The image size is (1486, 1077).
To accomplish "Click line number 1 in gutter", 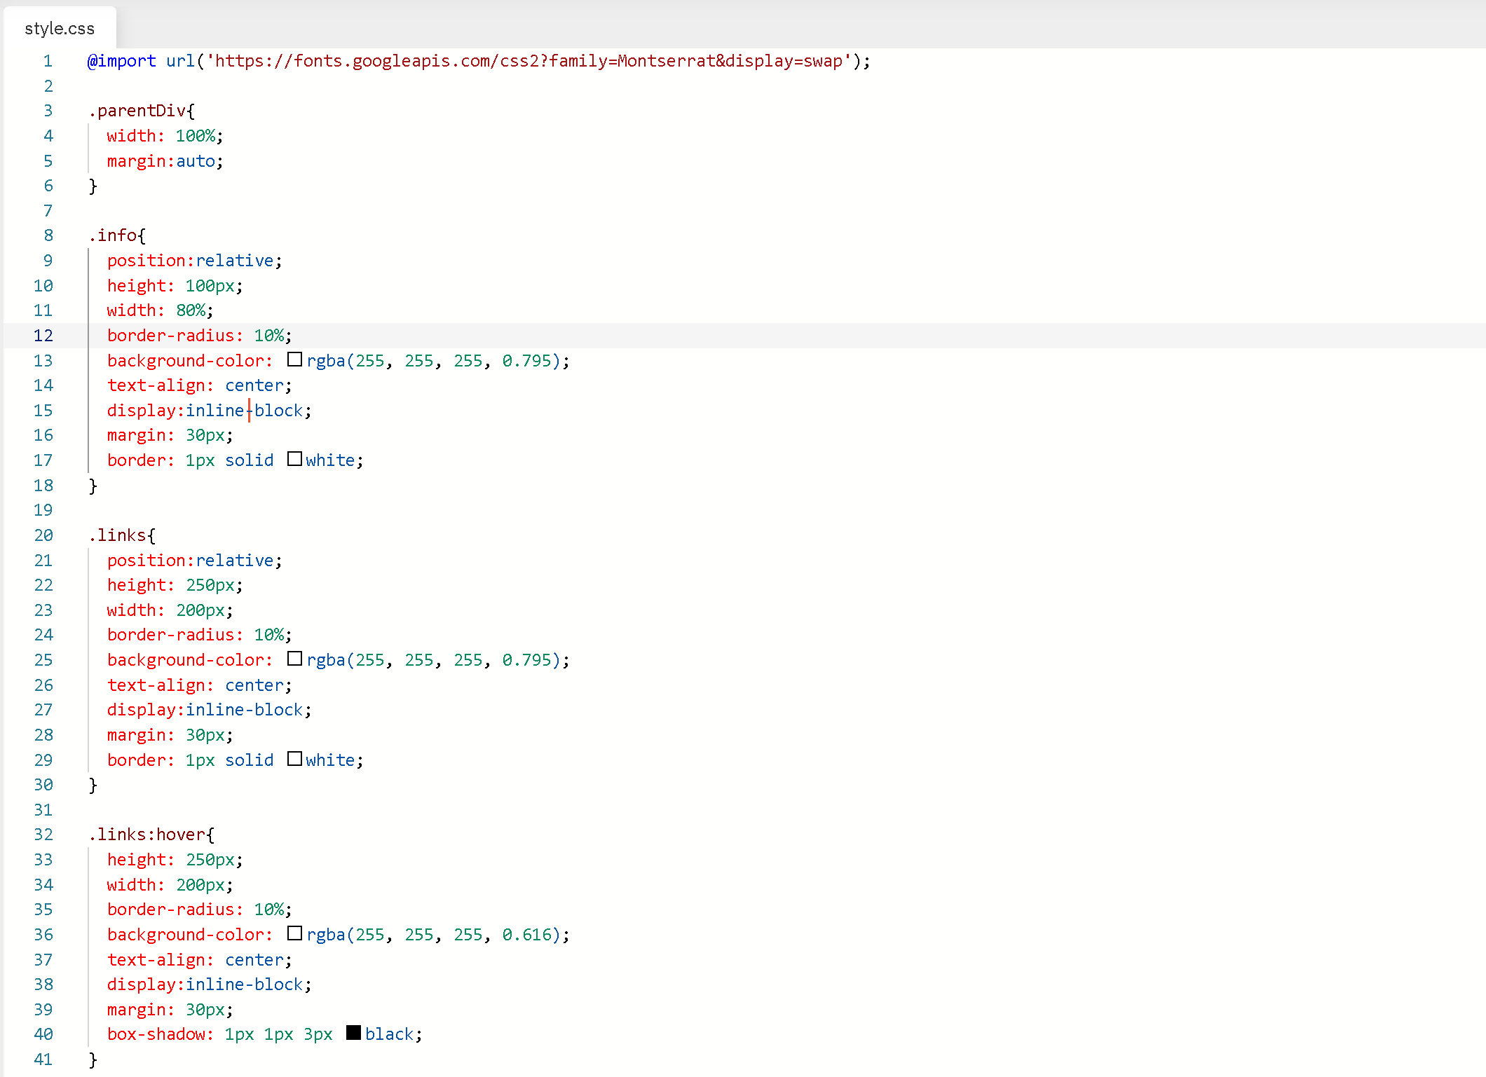I will click(48, 62).
